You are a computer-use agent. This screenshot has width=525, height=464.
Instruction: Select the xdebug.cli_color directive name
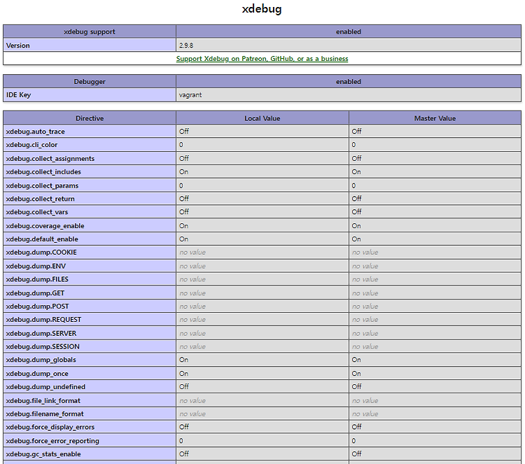coord(31,145)
